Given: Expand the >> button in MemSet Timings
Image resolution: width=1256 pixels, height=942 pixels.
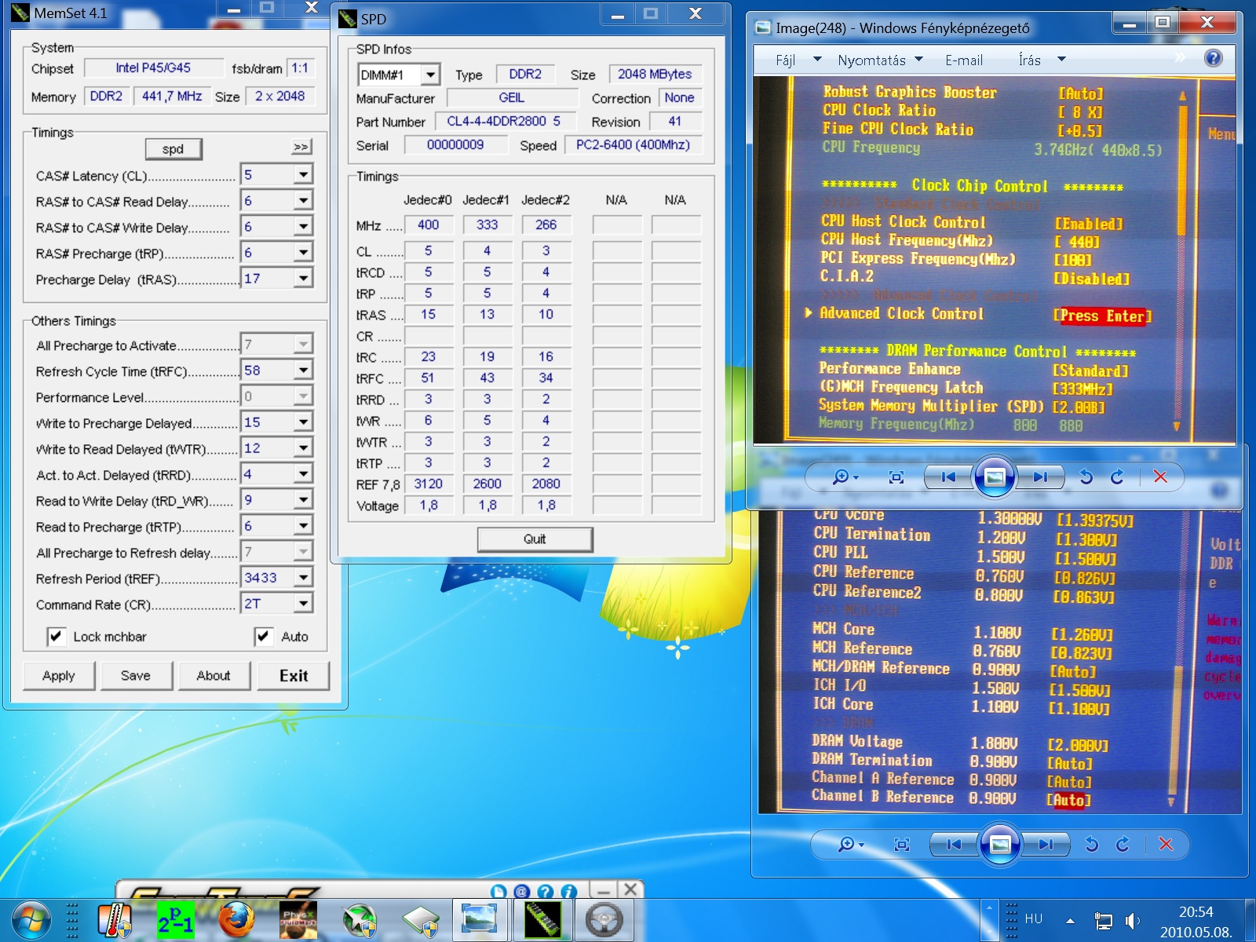Looking at the screenshot, I should point(301,147).
